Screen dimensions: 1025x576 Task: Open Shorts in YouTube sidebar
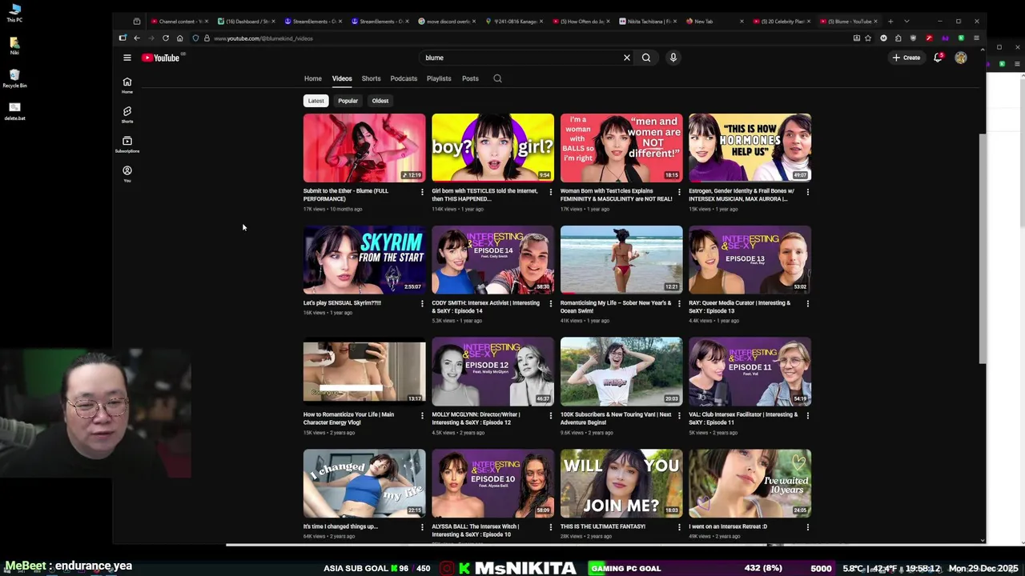coord(127,114)
